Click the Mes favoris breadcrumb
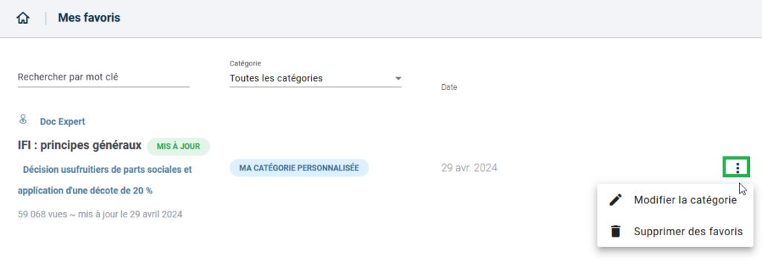Image resolution: width=762 pixels, height=268 pixels. pyautogui.click(x=89, y=19)
